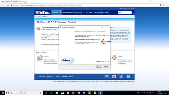Viewport: 169px width, 95px height.
Task: Click Cancel in the NetBeans installer
Action: click(106, 66)
